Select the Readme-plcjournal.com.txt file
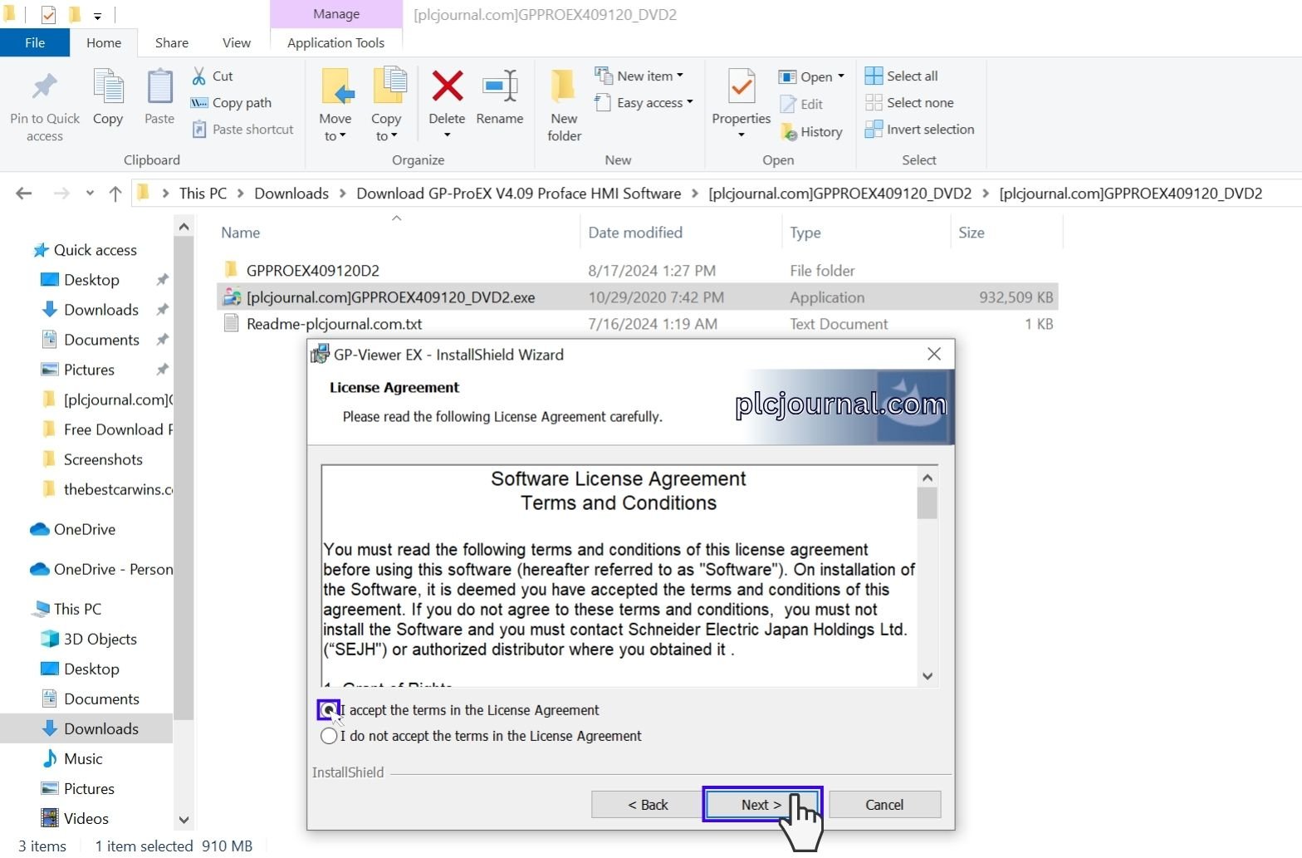 334,324
